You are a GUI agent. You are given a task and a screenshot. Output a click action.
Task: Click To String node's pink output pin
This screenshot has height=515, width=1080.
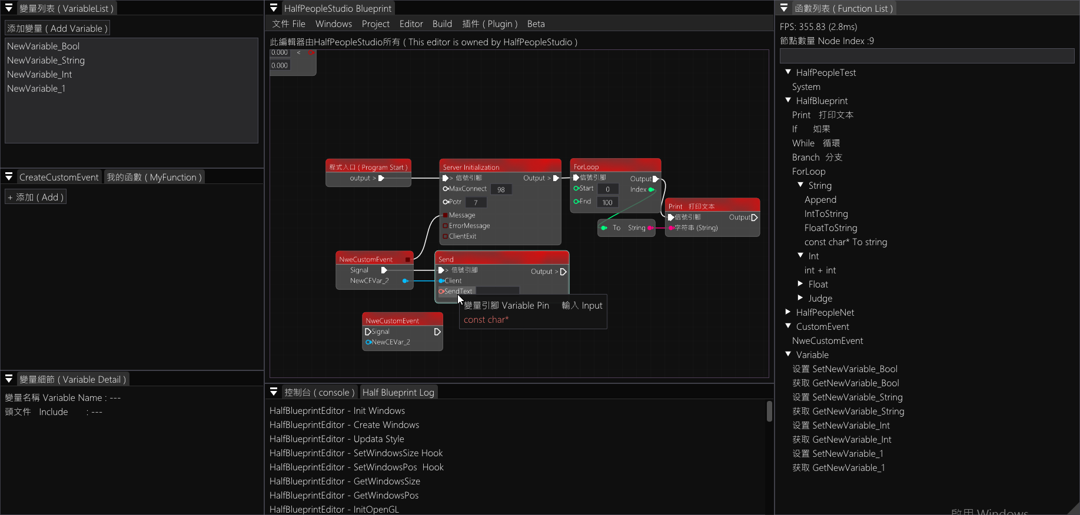[650, 228]
